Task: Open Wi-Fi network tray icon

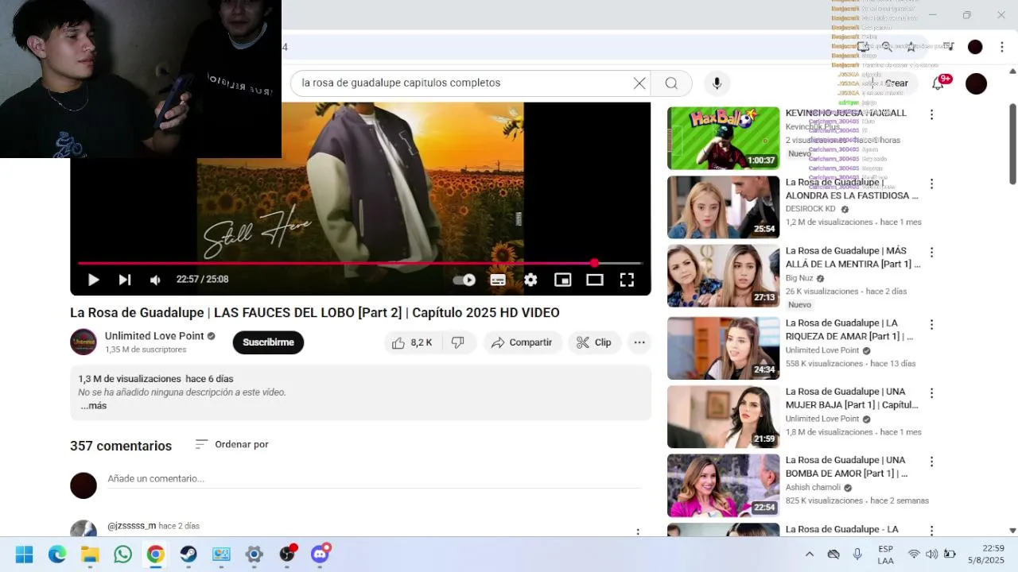Action: coord(914,555)
